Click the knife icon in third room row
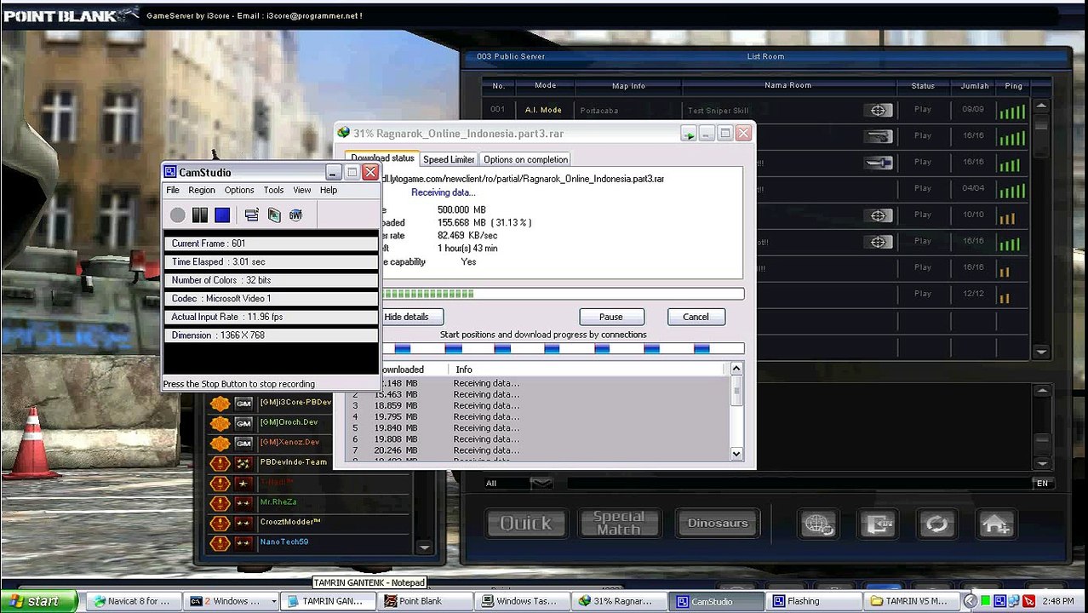This screenshot has width=1088, height=613. coord(879,162)
